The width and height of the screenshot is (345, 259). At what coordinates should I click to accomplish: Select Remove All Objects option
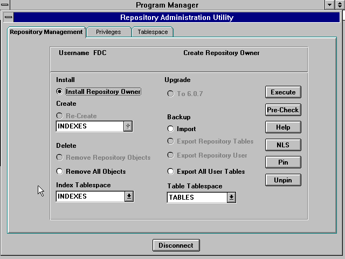[59, 172]
